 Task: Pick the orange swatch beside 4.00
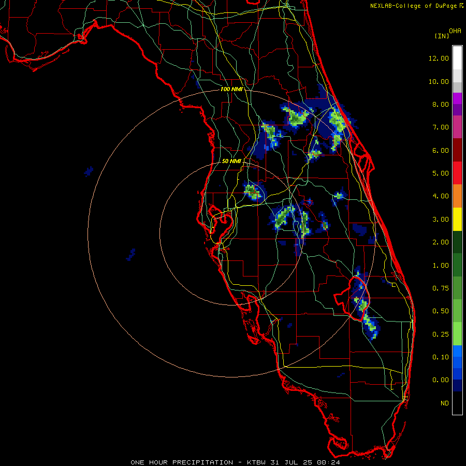click(x=457, y=196)
